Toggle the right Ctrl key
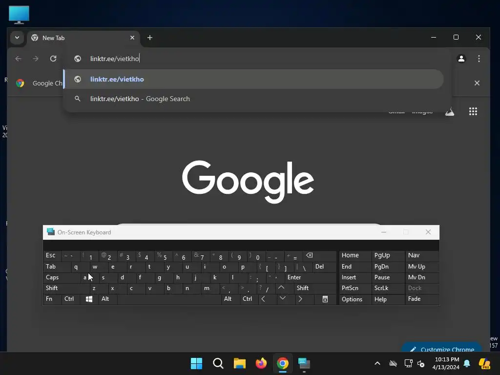This screenshot has width=500, height=375. click(x=249, y=299)
